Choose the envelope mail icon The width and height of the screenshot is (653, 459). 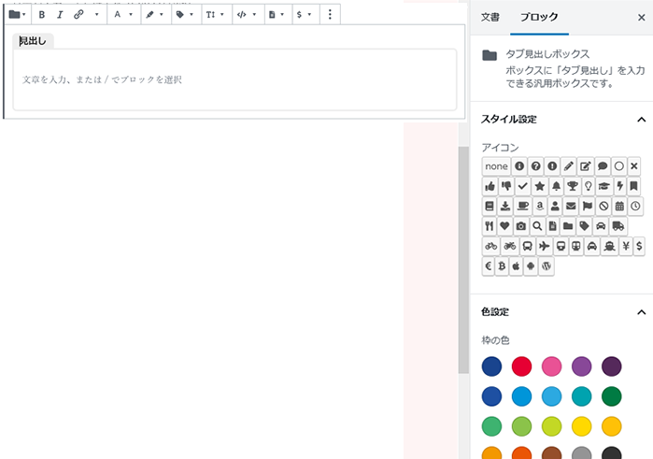pos(571,206)
